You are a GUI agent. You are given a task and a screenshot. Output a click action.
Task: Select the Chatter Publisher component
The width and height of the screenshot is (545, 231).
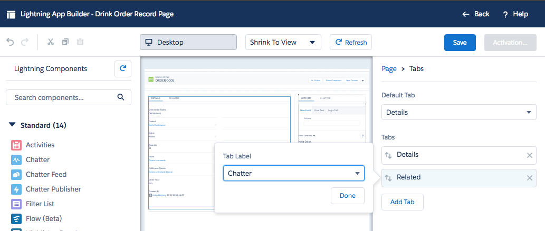tap(53, 189)
